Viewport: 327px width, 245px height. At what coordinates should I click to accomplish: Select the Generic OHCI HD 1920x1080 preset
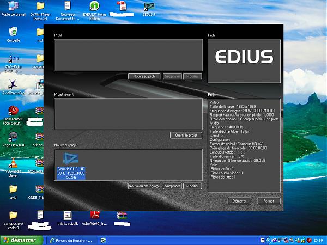(x=71, y=166)
